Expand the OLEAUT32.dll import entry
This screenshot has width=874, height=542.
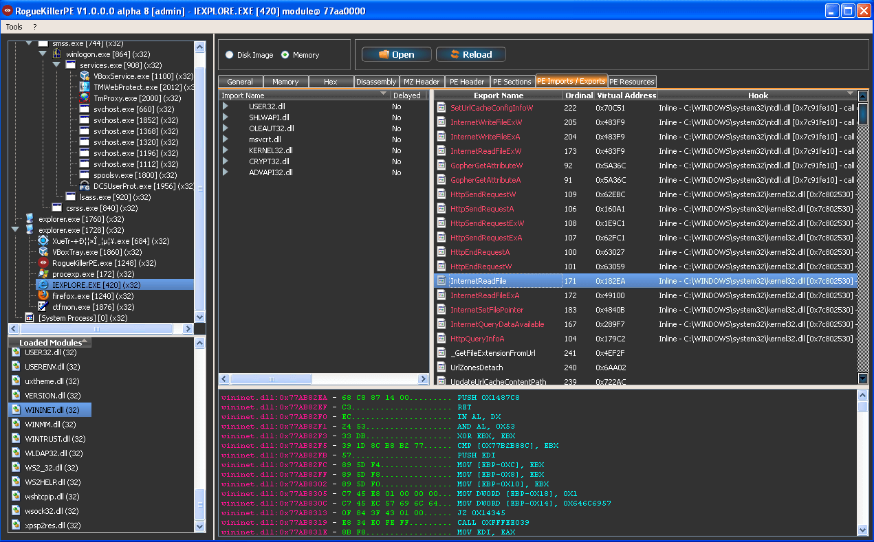[226, 128]
